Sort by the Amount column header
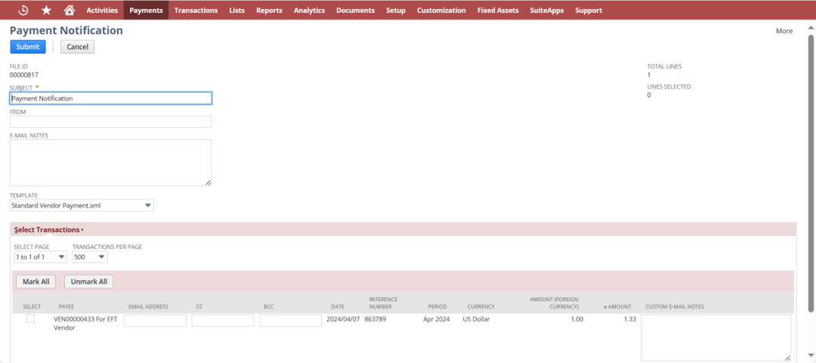 click(617, 307)
